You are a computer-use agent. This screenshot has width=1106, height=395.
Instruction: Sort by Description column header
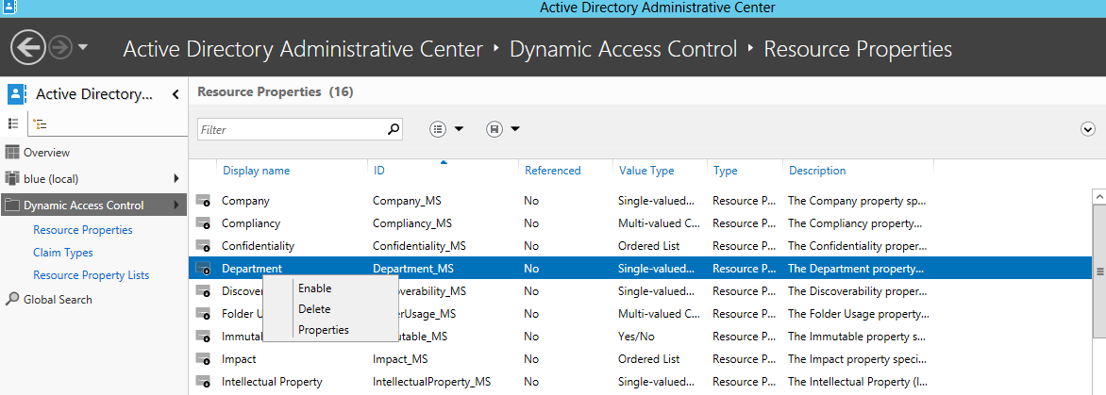(817, 171)
